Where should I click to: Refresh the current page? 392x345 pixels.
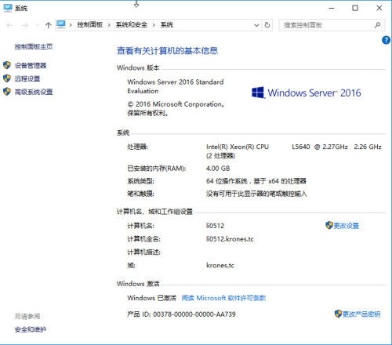[267, 25]
